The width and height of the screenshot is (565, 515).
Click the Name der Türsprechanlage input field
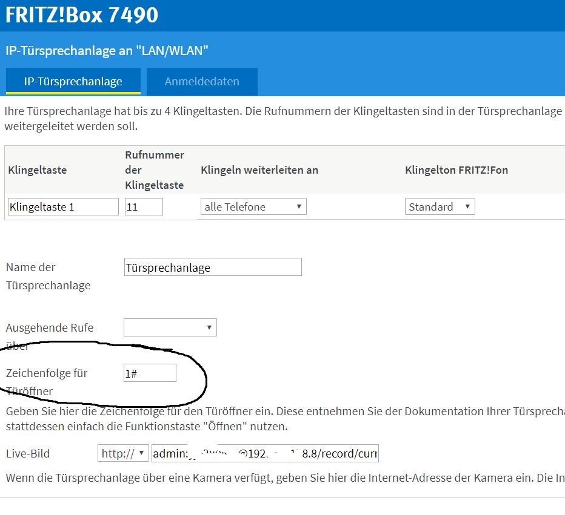click(213, 267)
